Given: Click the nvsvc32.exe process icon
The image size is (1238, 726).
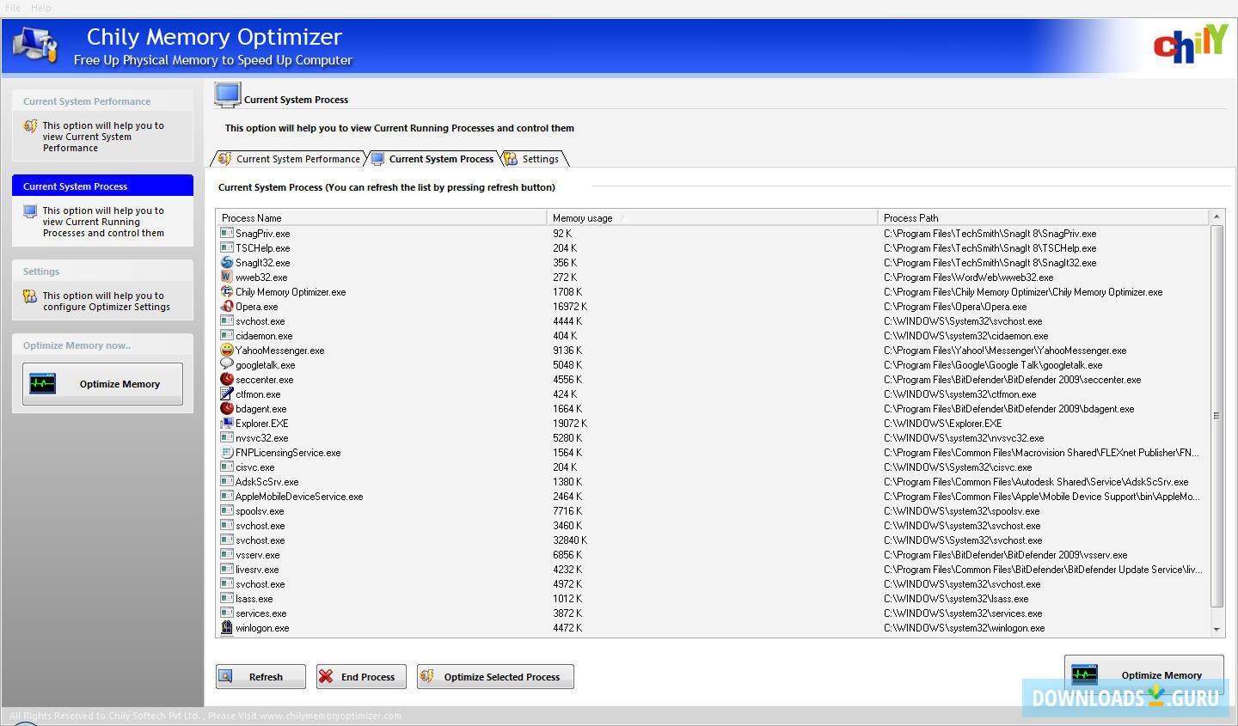Looking at the screenshot, I should pyautogui.click(x=227, y=437).
